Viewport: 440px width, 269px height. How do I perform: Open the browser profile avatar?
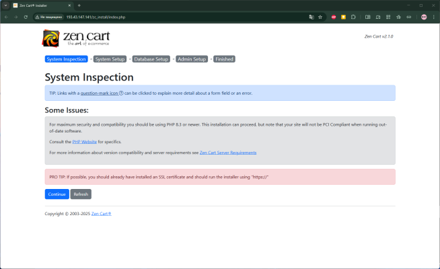424,16
